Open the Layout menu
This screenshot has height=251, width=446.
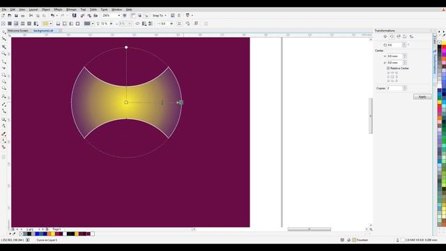[33, 10]
